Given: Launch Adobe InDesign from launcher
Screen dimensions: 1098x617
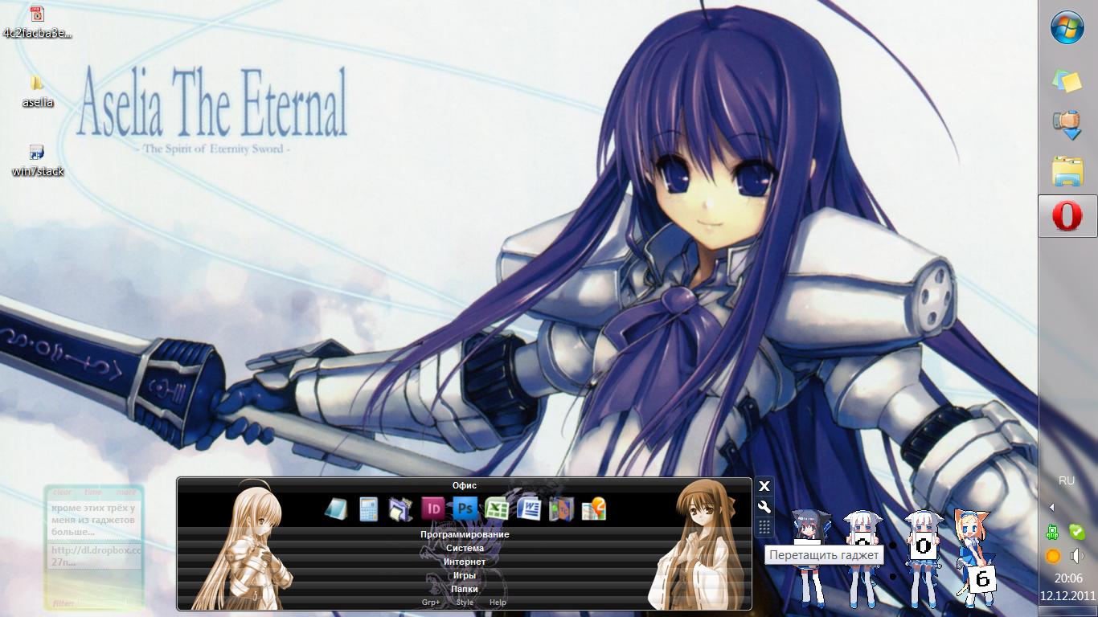Looking at the screenshot, I should tap(432, 509).
